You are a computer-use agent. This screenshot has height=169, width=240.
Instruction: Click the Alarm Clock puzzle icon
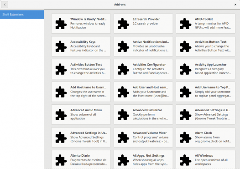point(186,138)
